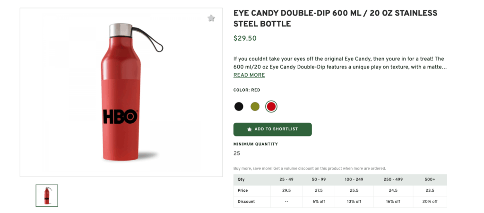Click the truncated product description paragraph
484x213 pixels.
point(339,63)
